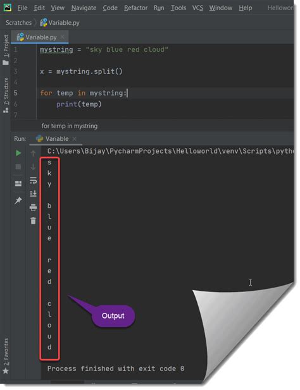The width and height of the screenshot is (300, 390).
Task: Toggle Soft-Wrap in Run console
Action: pyautogui.click(x=33, y=180)
